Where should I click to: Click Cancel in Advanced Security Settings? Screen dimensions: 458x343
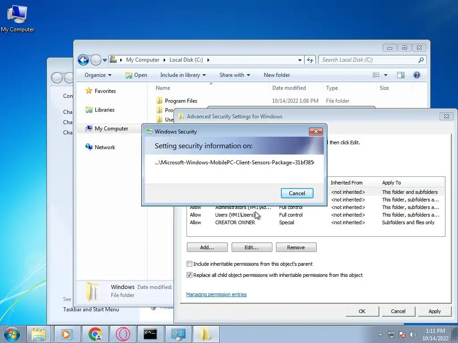point(398,311)
